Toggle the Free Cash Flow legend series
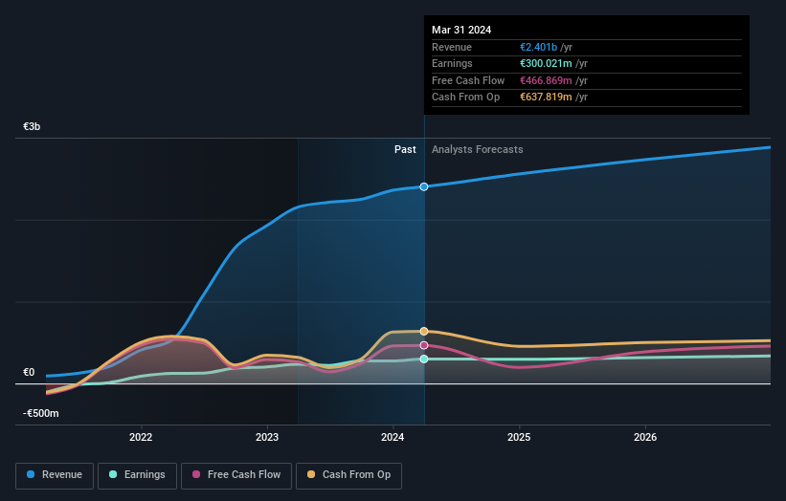The image size is (786, 501). pos(236,475)
